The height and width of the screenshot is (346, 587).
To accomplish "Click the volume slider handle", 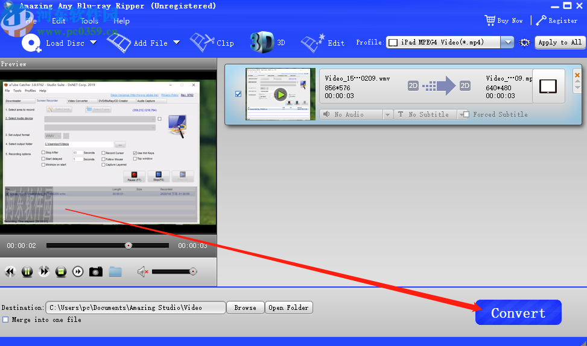I will [193, 271].
